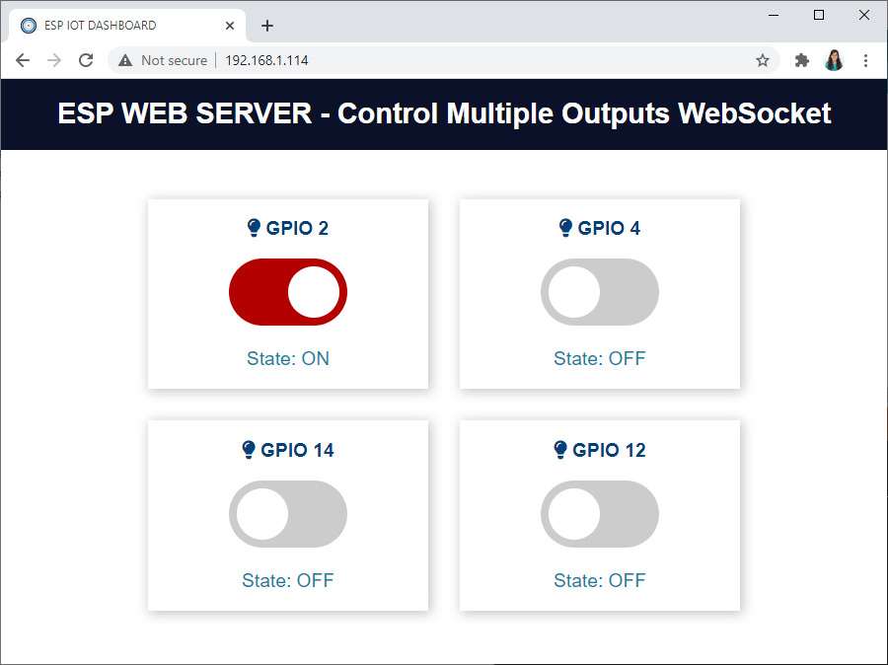Click the GPIO 12 lightbulb icon
888x665 pixels.
pos(562,449)
